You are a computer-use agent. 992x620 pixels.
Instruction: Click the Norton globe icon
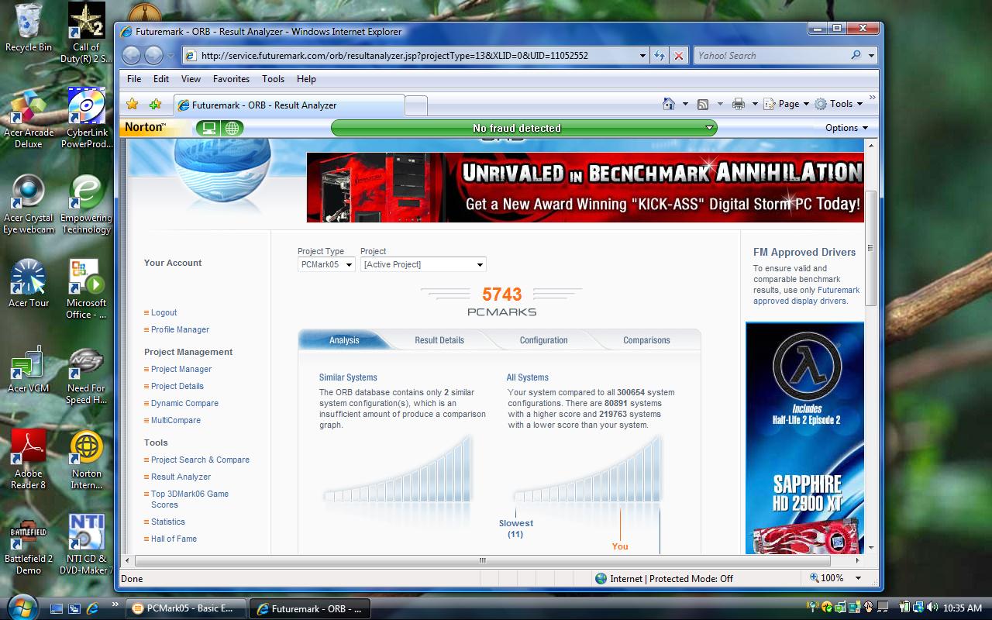click(232, 128)
